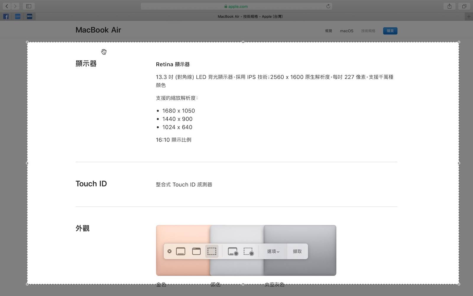Open the Share menu in Safari
This screenshot has height=296, width=473.
tap(449, 6)
